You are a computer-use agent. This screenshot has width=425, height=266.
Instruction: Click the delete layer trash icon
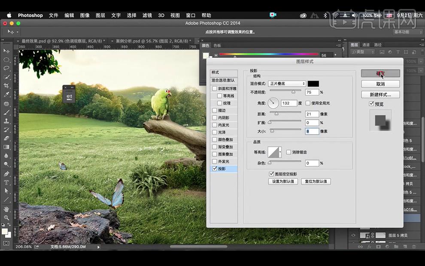(414, 247)
